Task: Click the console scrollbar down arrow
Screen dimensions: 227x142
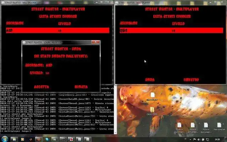Action: [115, 132]
